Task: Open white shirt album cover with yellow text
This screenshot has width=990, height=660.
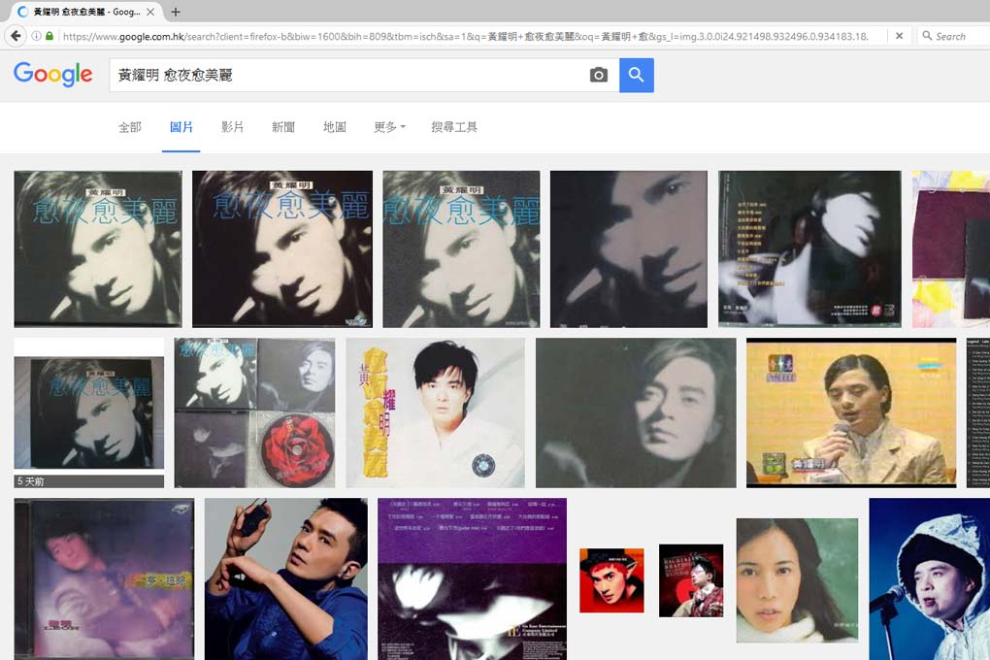Action: click(435, 412)
